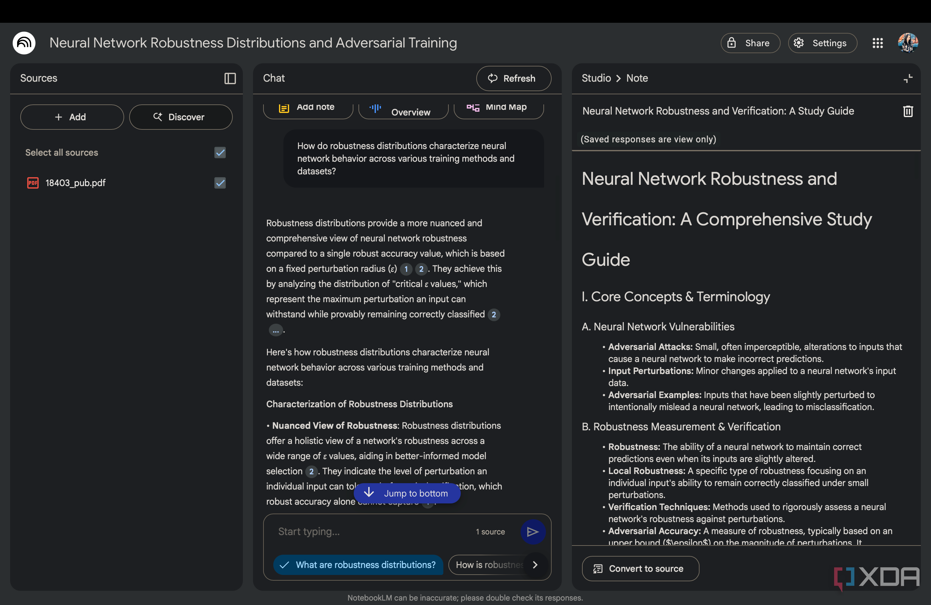Add a new source
This screenshot has height=605, width=931.
72,117
